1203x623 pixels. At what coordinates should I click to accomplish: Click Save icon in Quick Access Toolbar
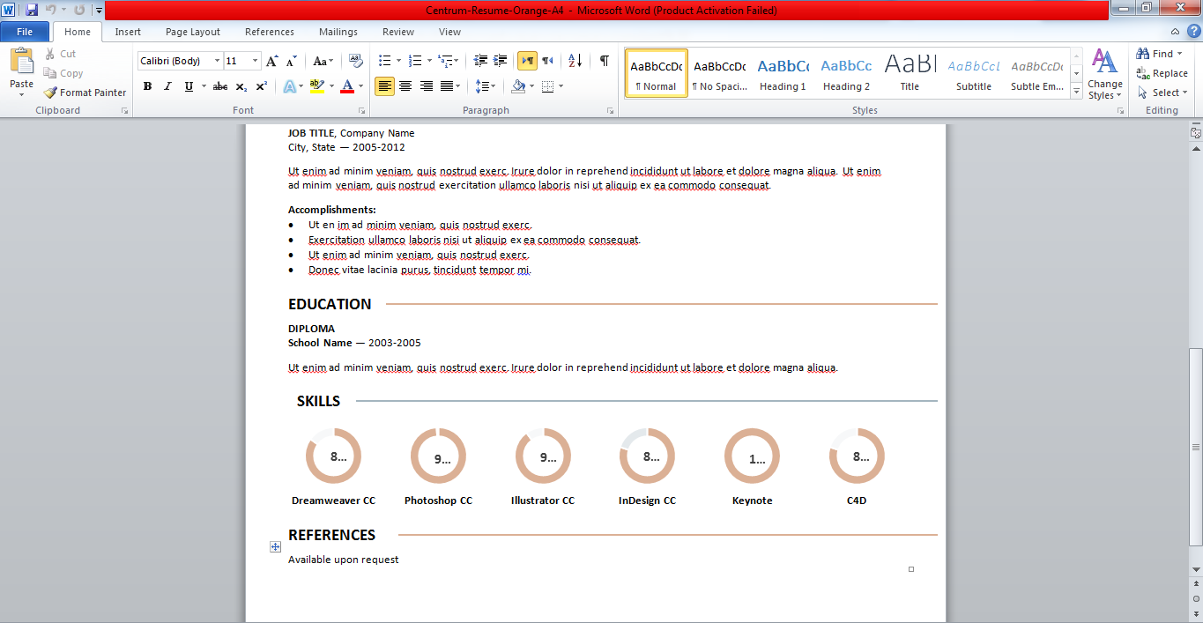[32, 10]
